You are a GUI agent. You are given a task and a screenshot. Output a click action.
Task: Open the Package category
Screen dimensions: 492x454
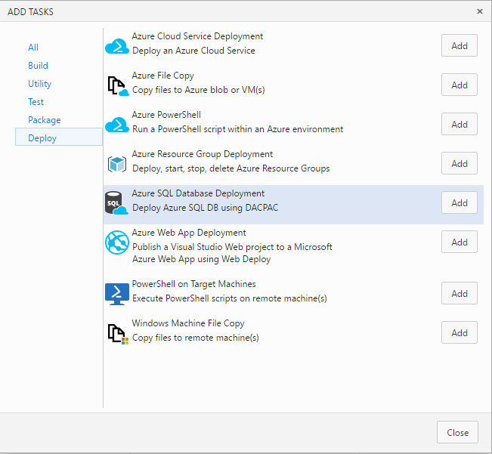pyautogui.click(x=45, y=120)
